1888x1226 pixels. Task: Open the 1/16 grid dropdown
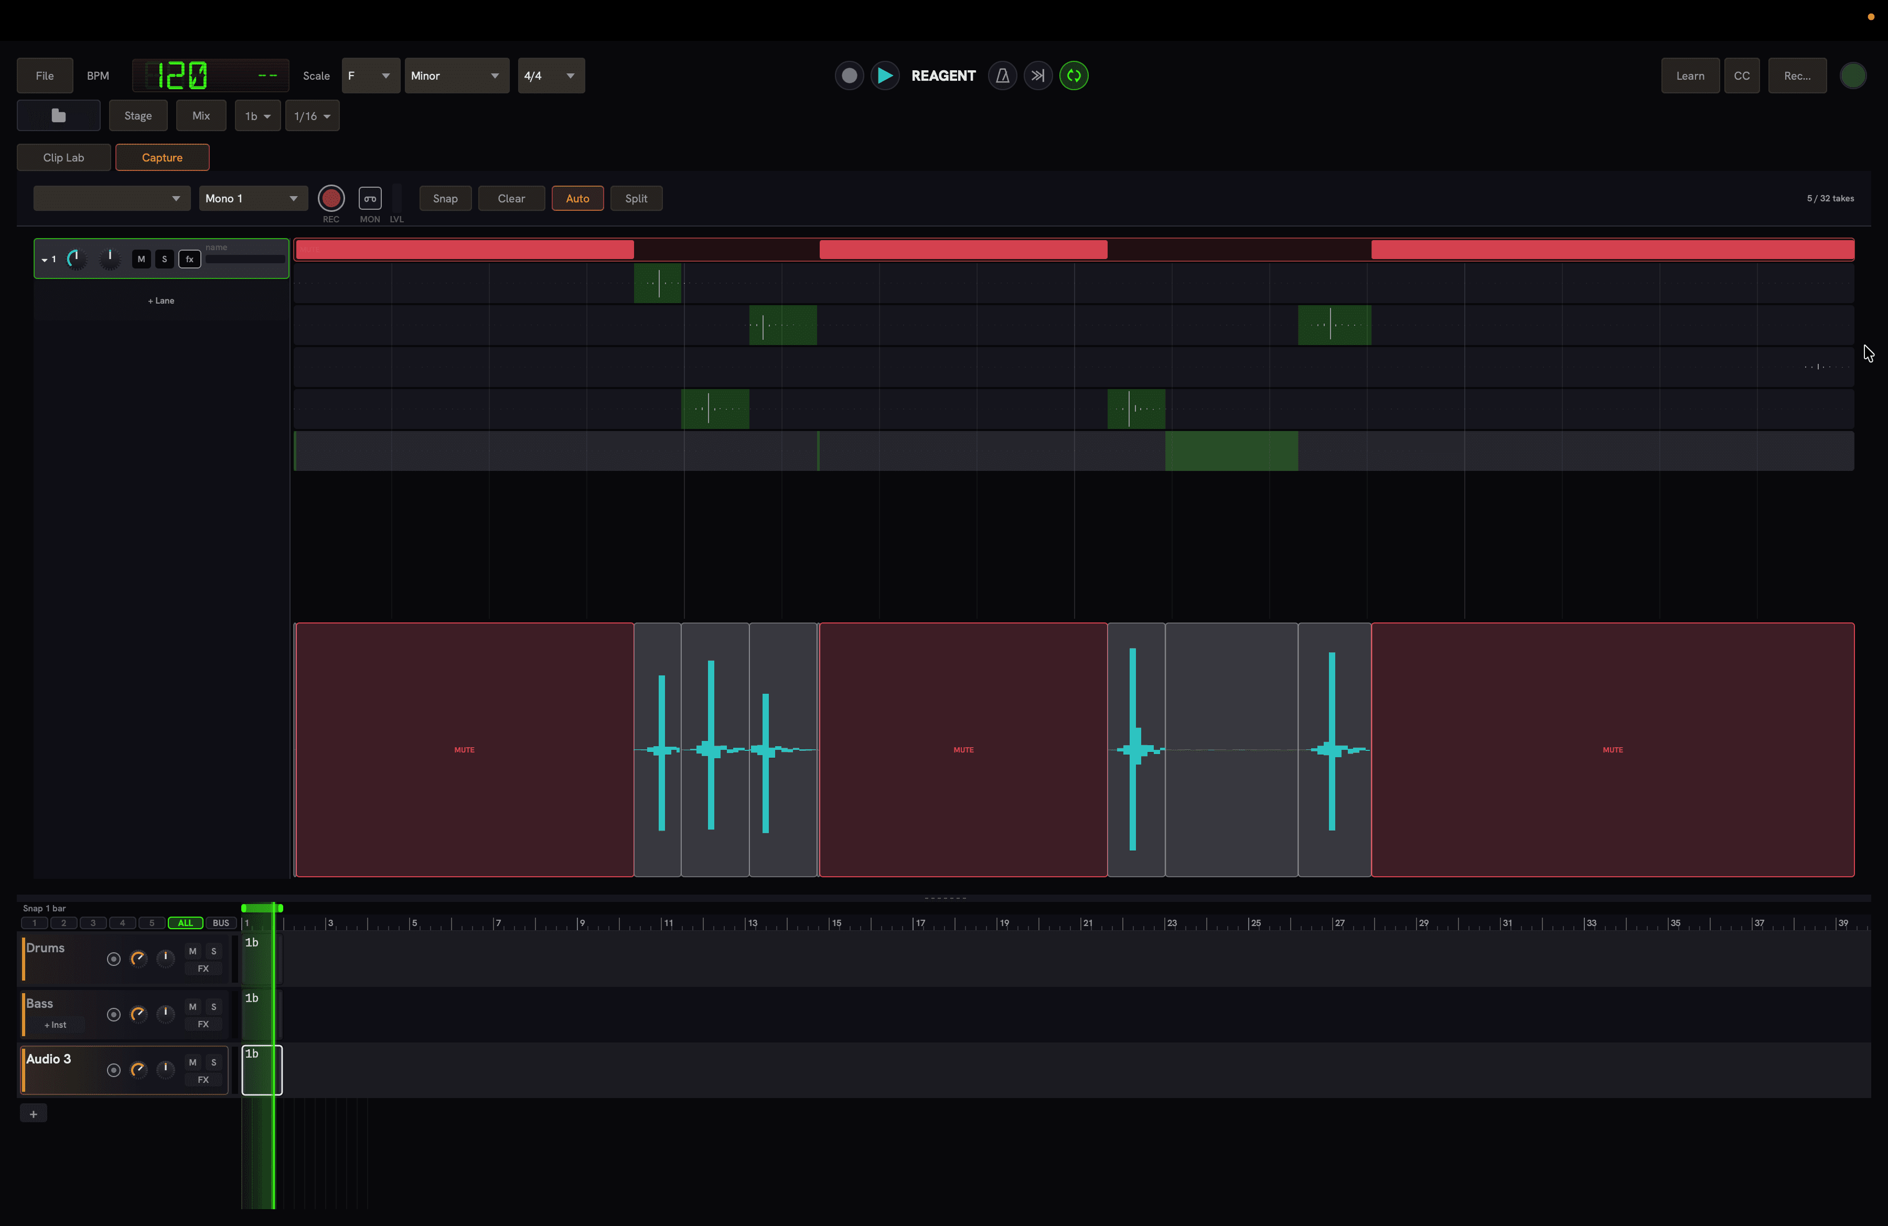pos(313,116)
